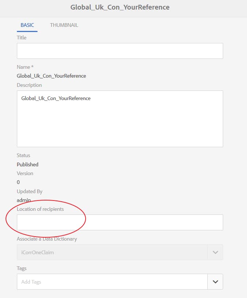Click the Published status text
This screenshot has height=298, width=247.
(x=27, y=164)
